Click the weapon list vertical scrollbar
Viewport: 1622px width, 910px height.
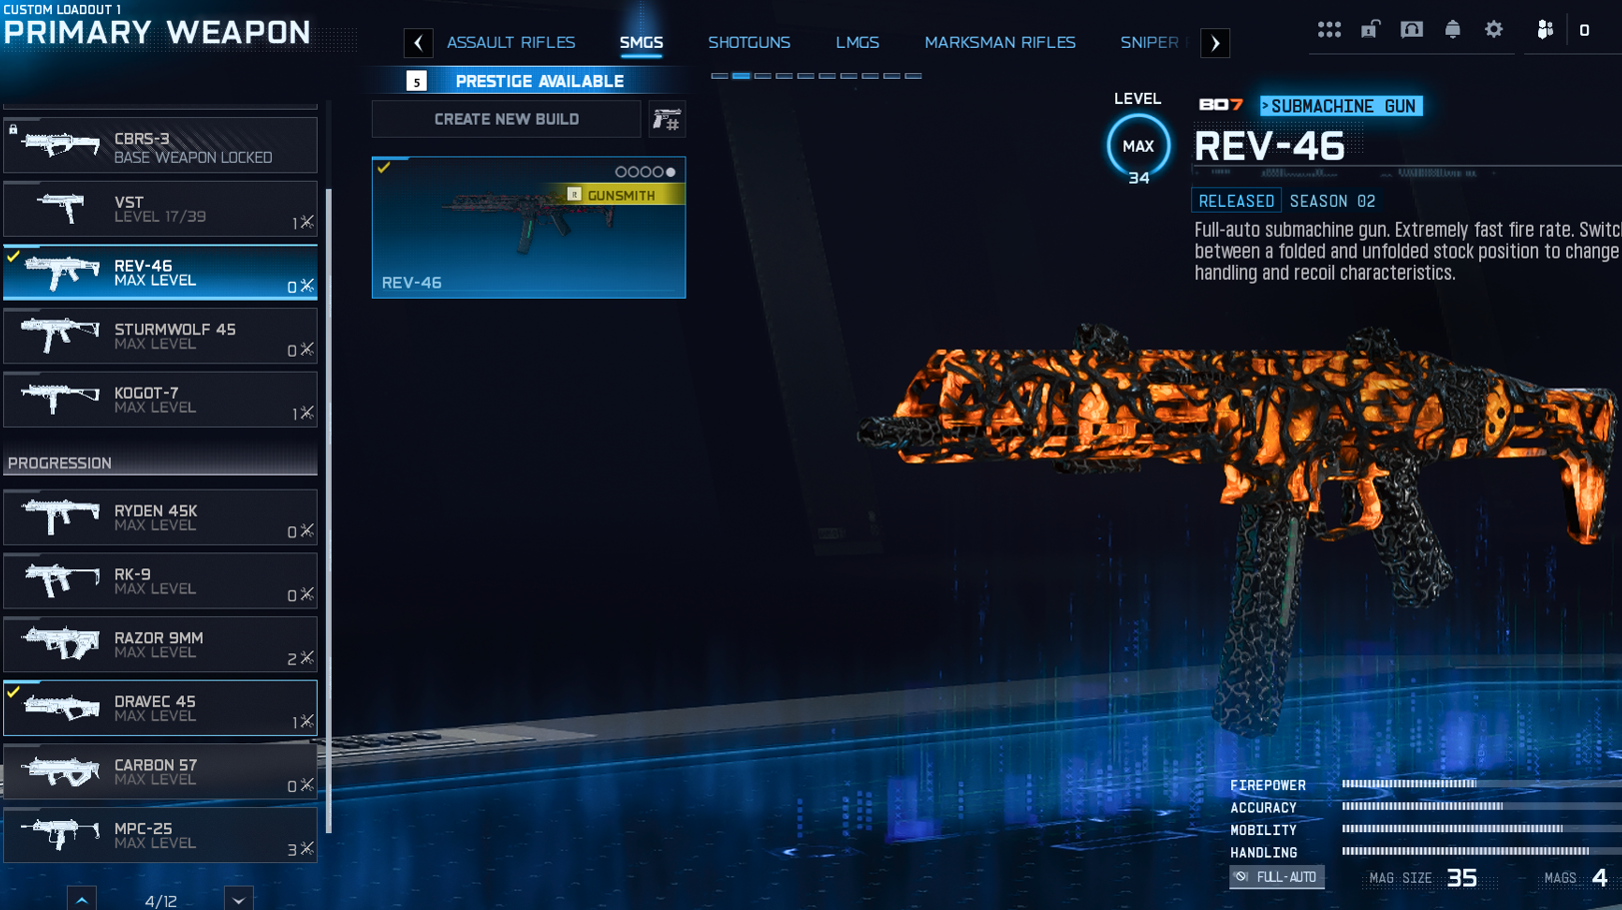pyautogui.click(x=329, y=509)
